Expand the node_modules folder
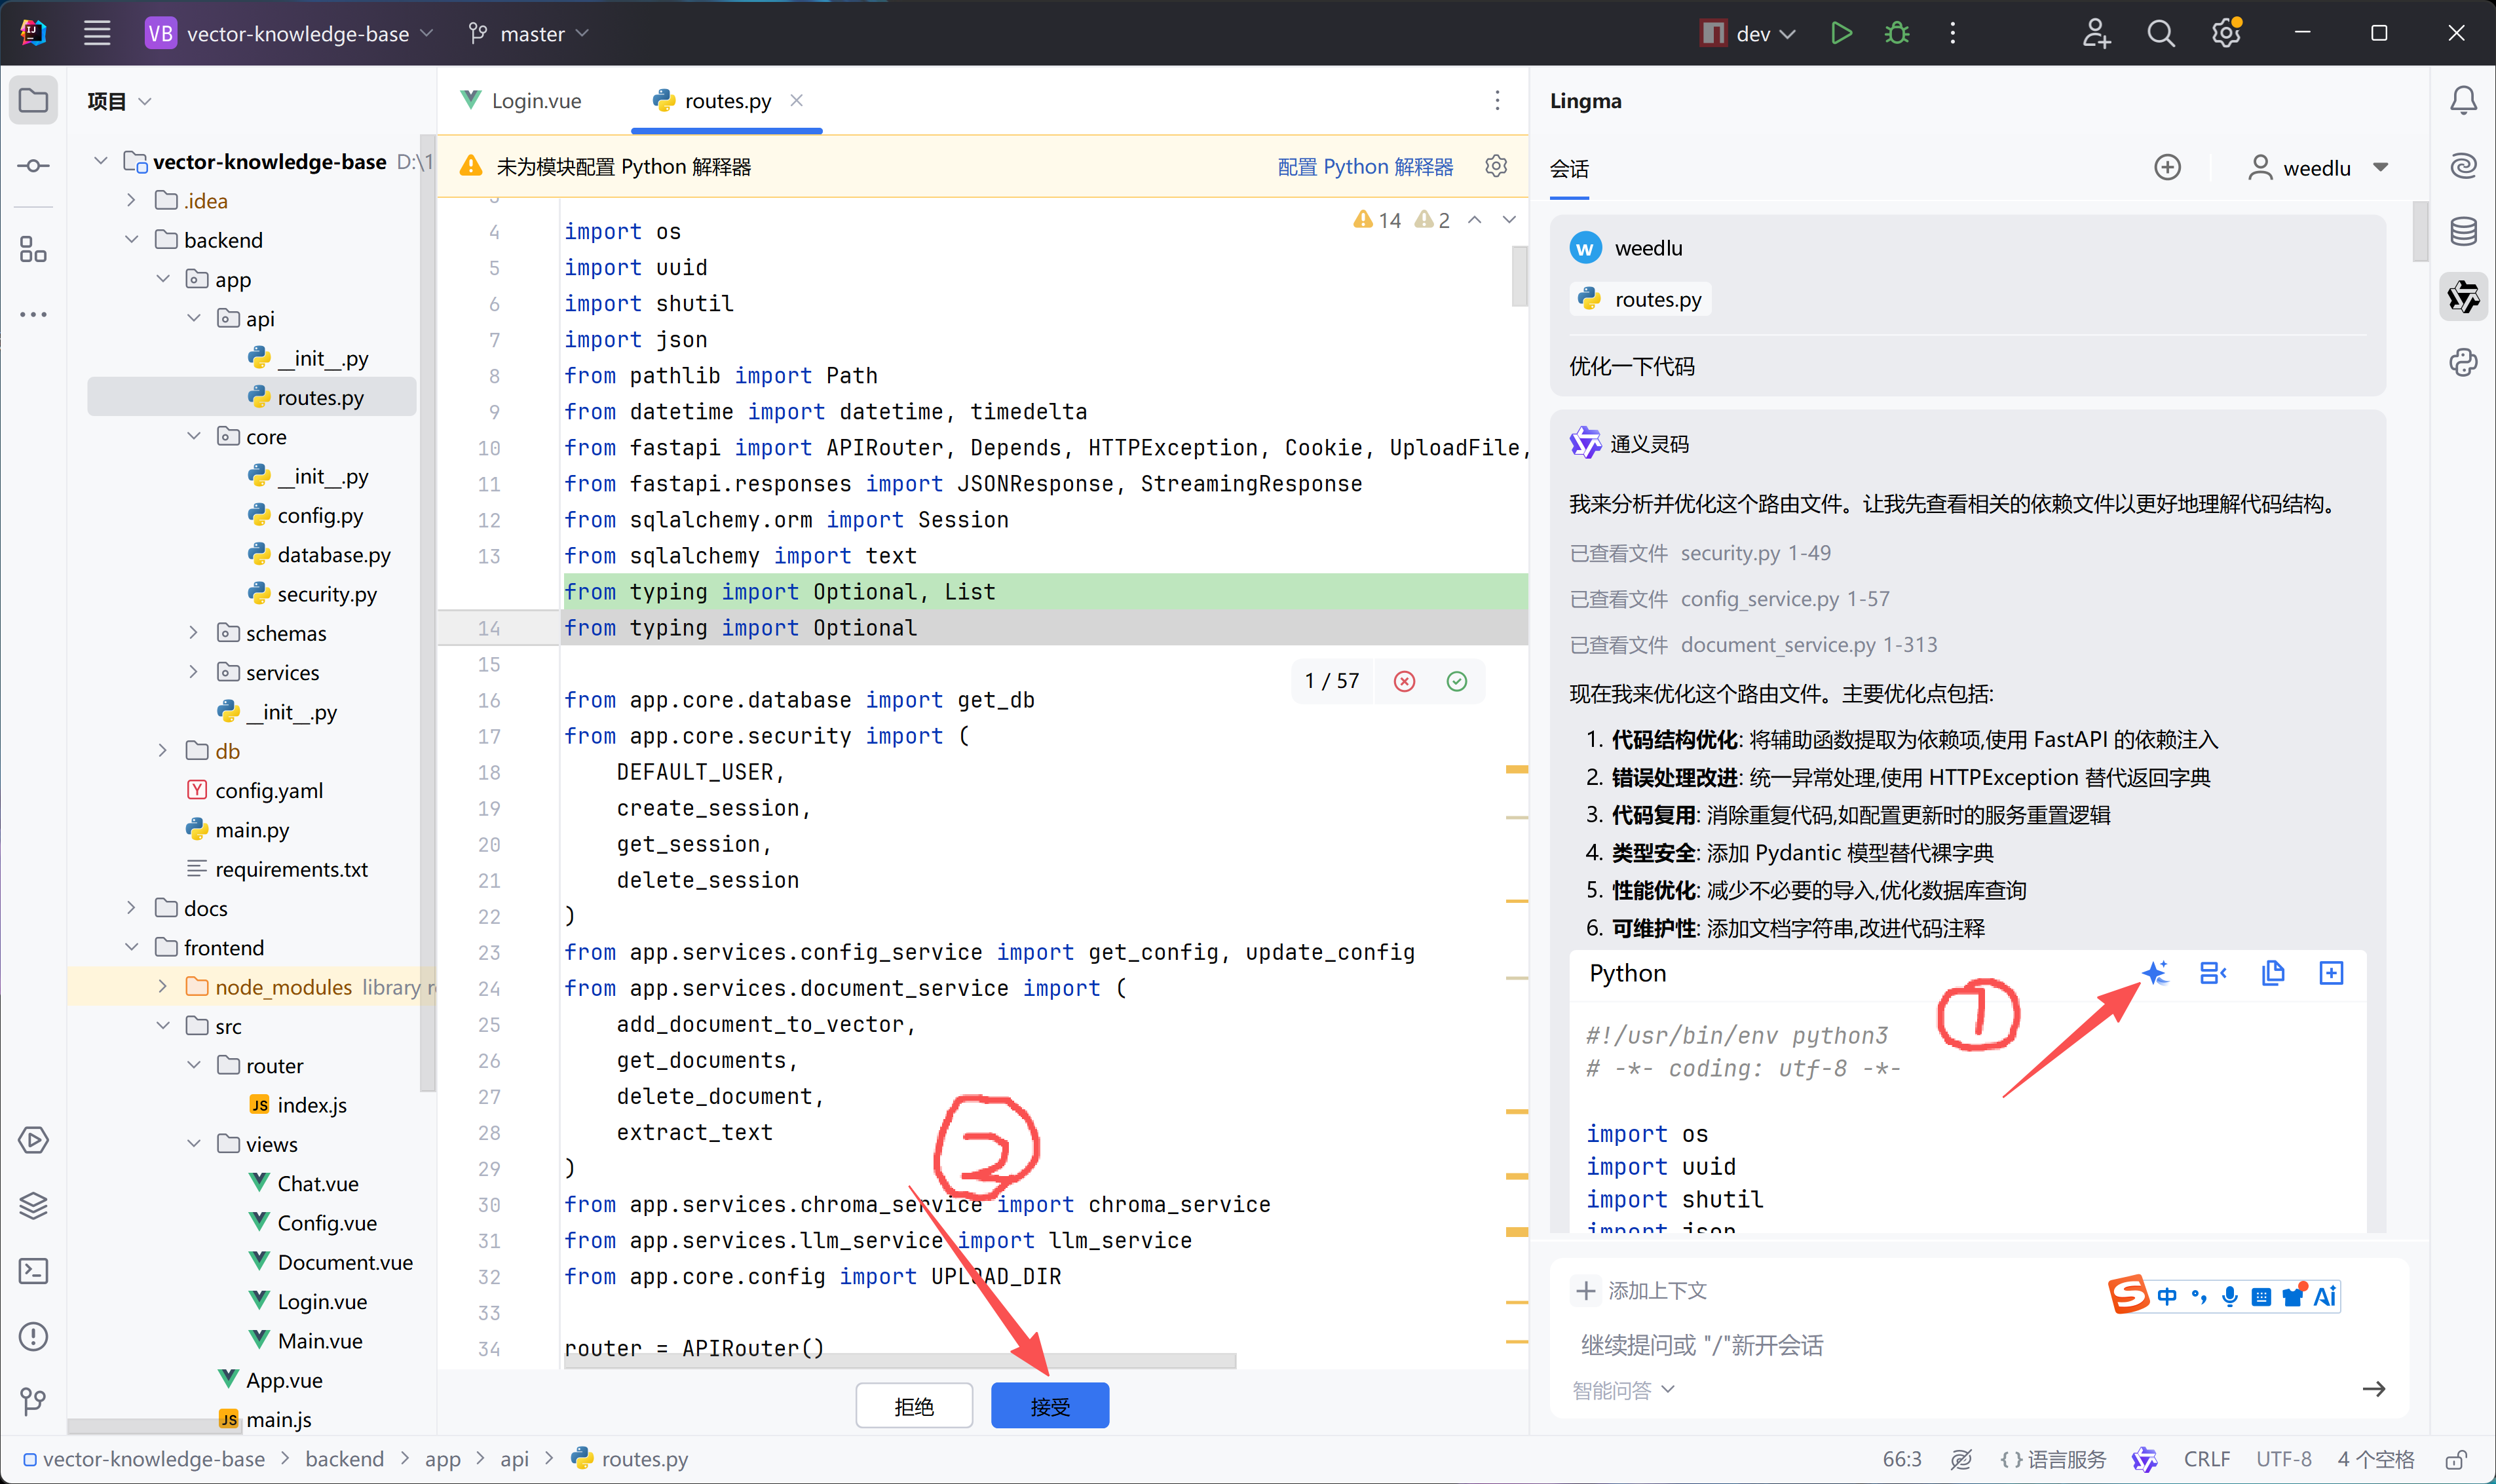This screenshot has height=1484, width=2496. pyautogui.click(x=162, y=987)
